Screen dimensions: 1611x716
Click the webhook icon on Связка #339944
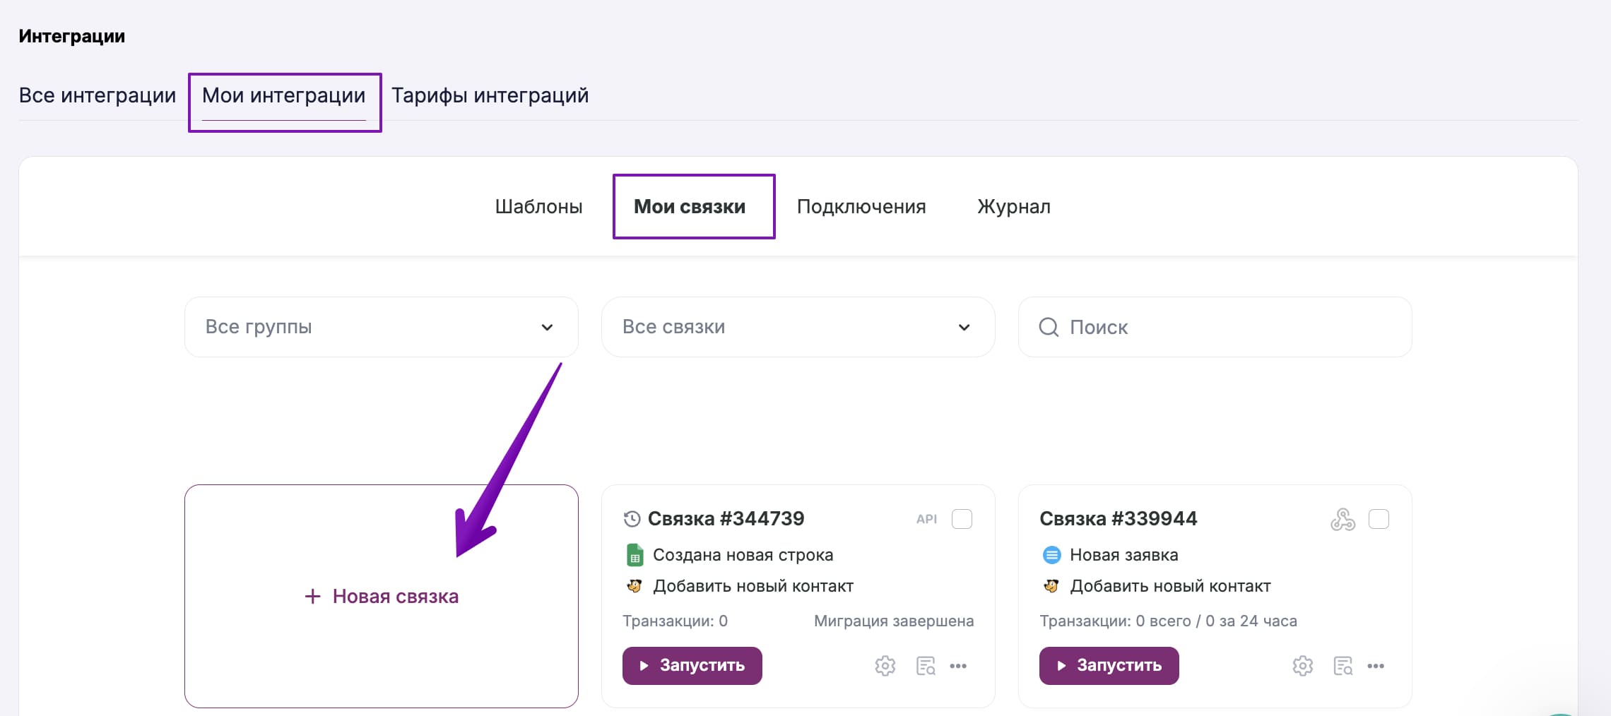1342,519
